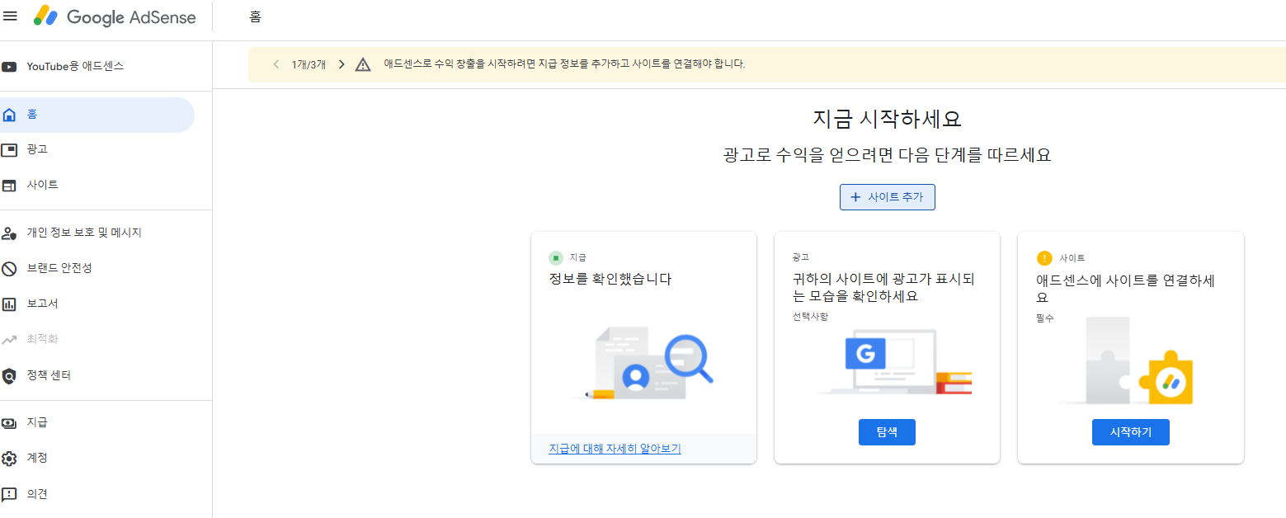The width and height of the screenshot is (1286, 518).
Task: Click the home icon in sidebar
Action: tap(9, 115)
